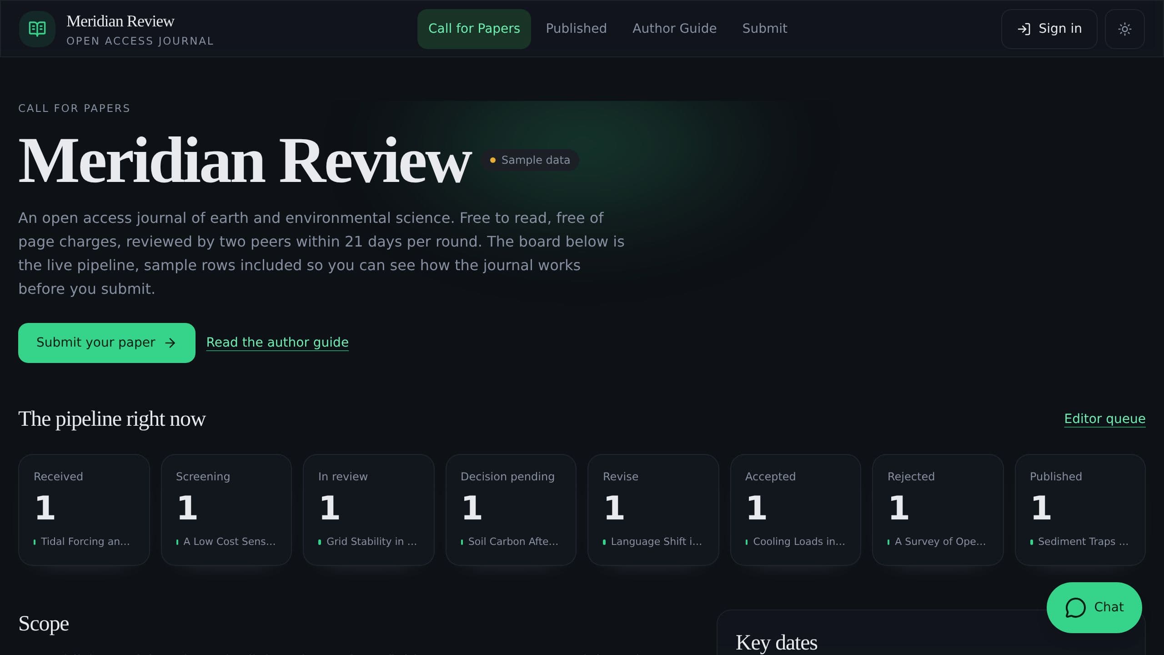The height and width of the screenshot is (655, 1164).
Task: Click the Submit your paper button
Action: [x=107, y=343]
